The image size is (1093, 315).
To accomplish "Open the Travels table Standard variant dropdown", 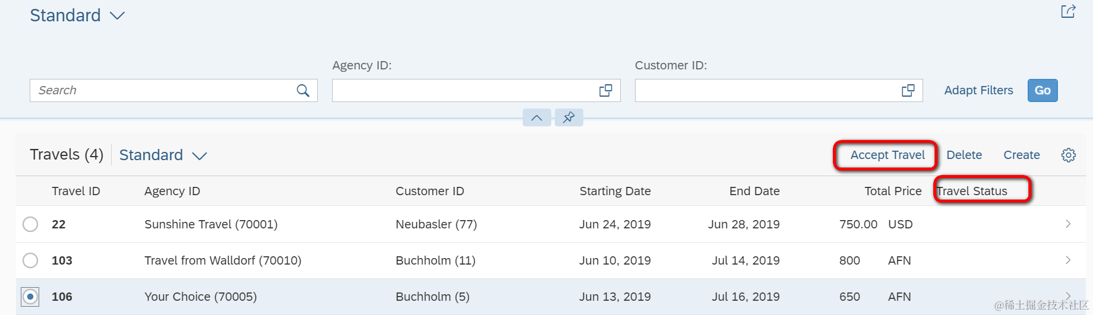I will coord(199,156).
